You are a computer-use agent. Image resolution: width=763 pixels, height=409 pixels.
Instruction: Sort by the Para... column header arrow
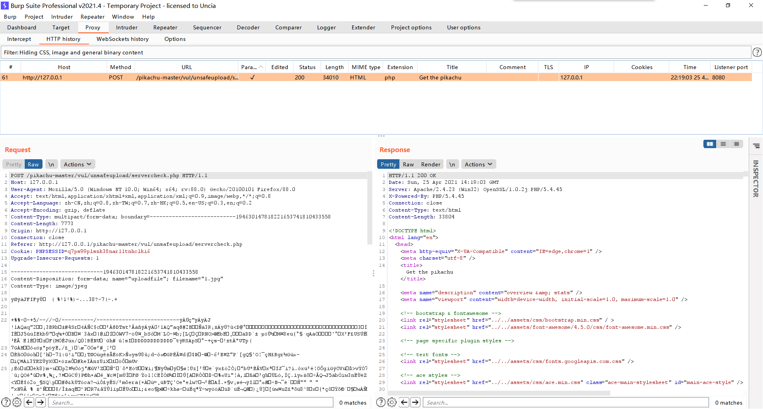261,67
